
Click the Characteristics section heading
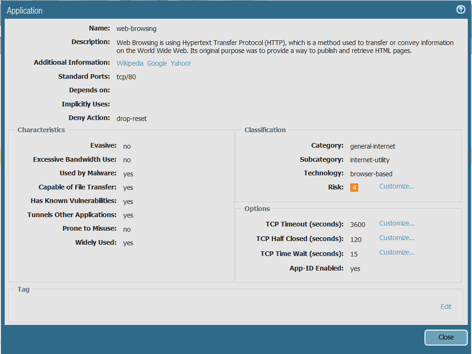click(41, 130)
